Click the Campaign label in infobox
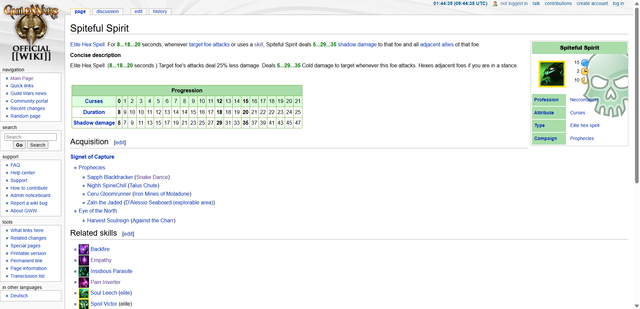 click(x=545, y=138)
